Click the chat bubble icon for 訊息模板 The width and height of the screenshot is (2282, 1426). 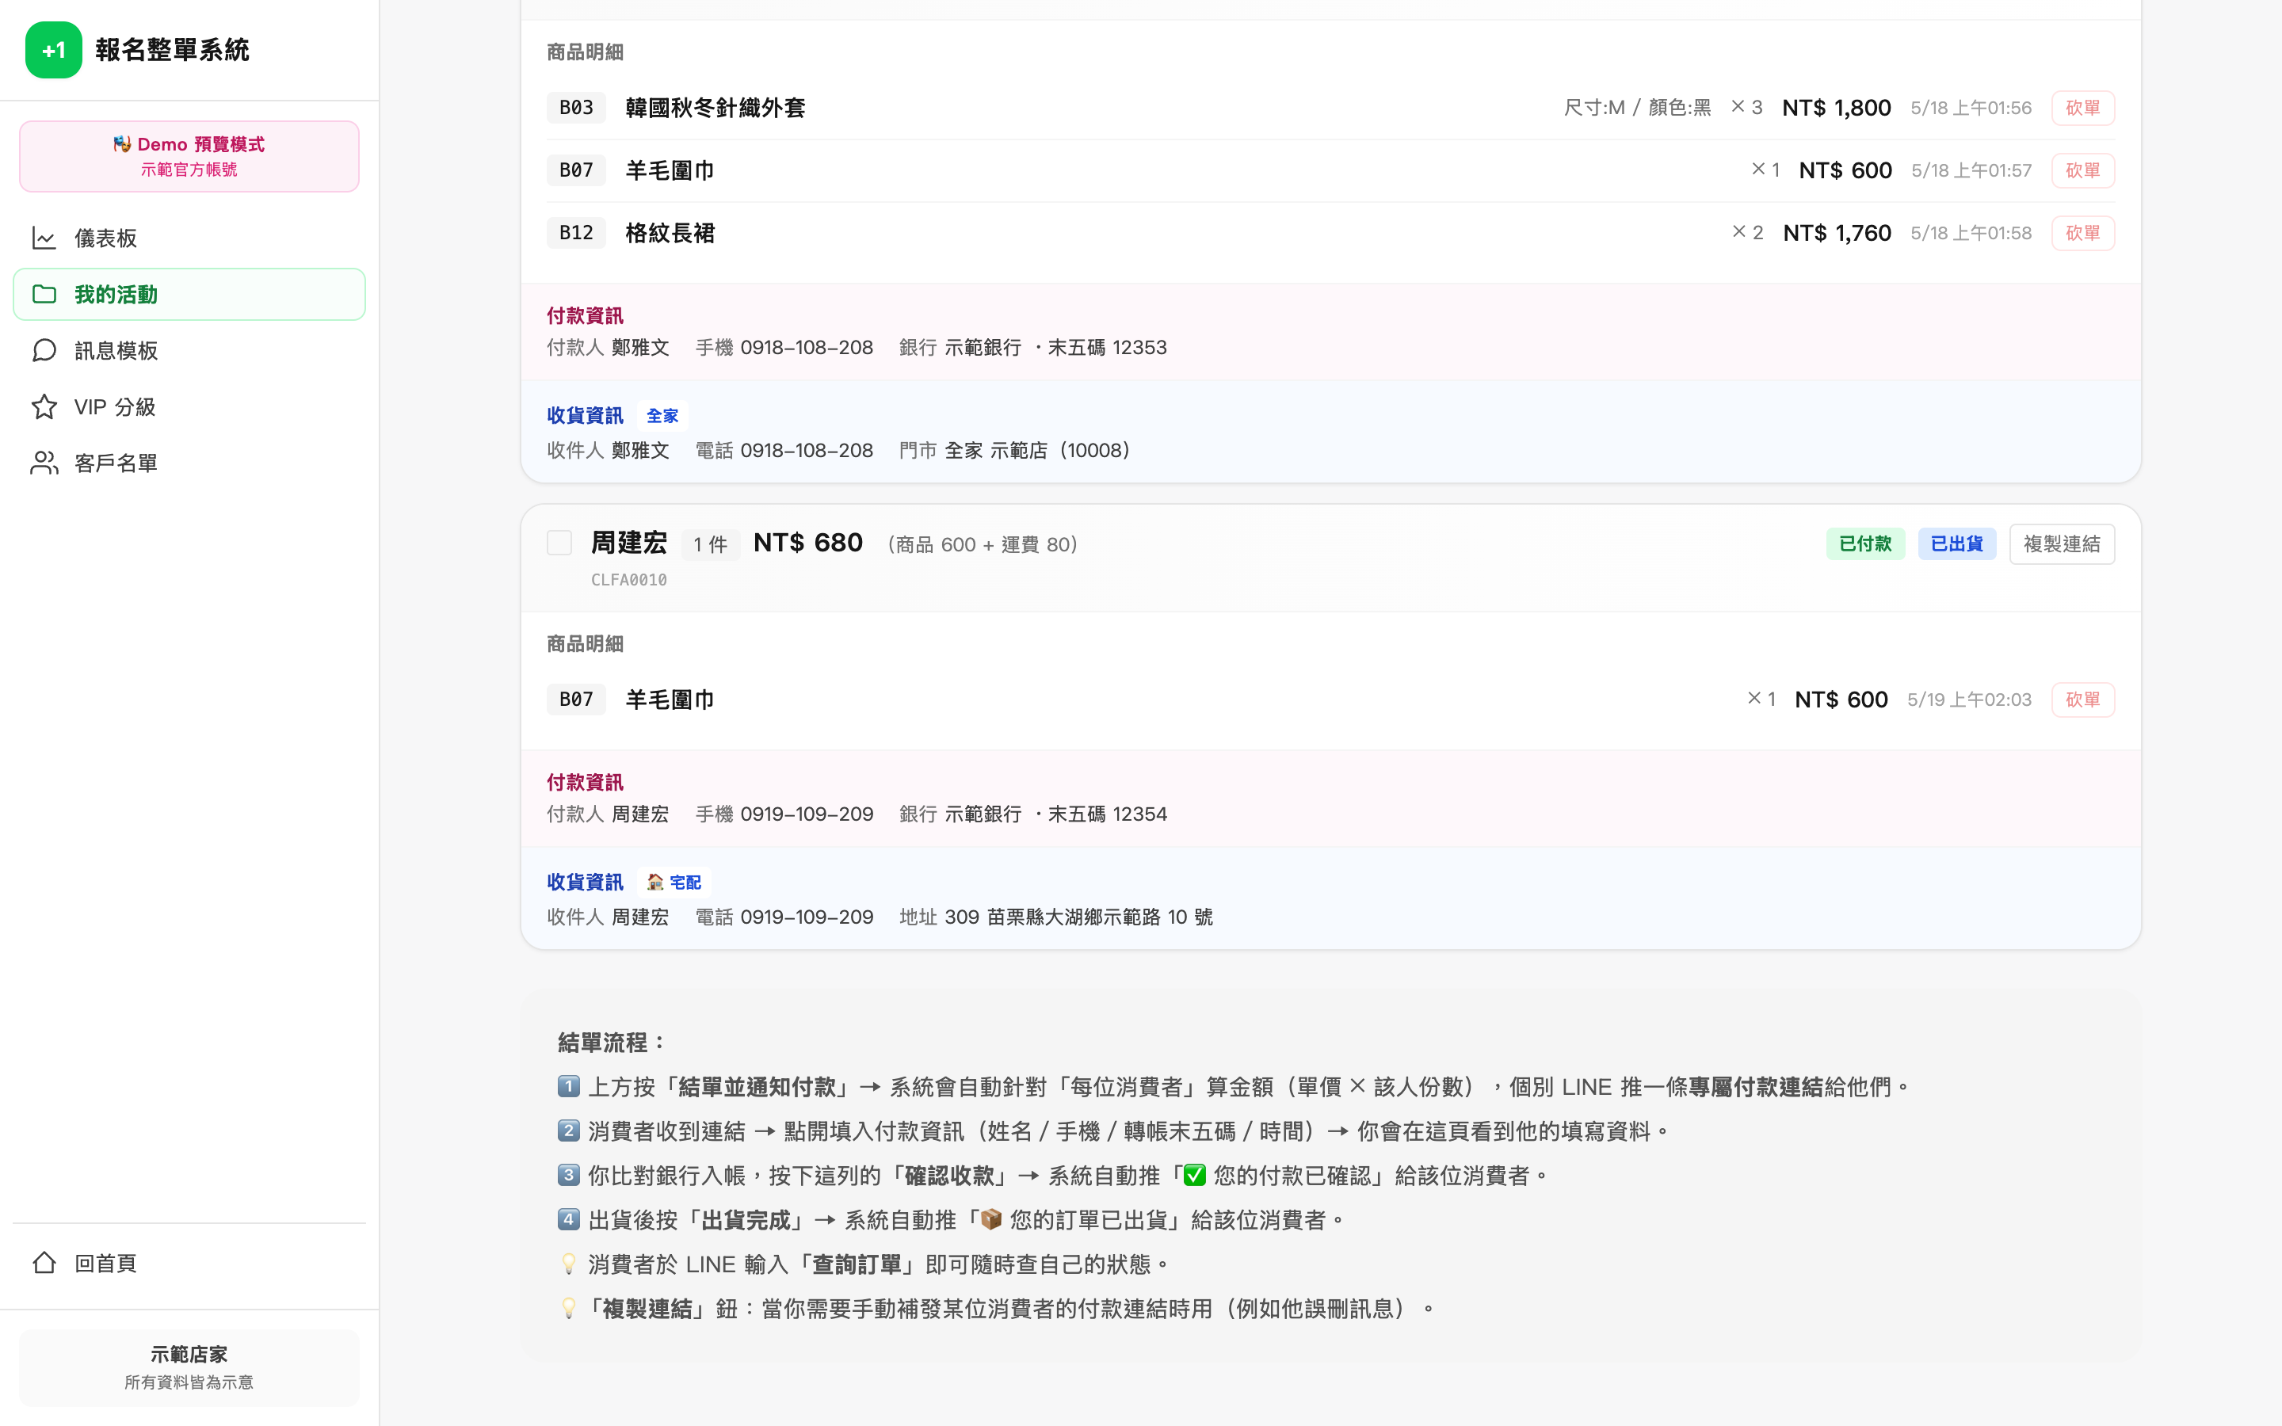click(44, 351)
